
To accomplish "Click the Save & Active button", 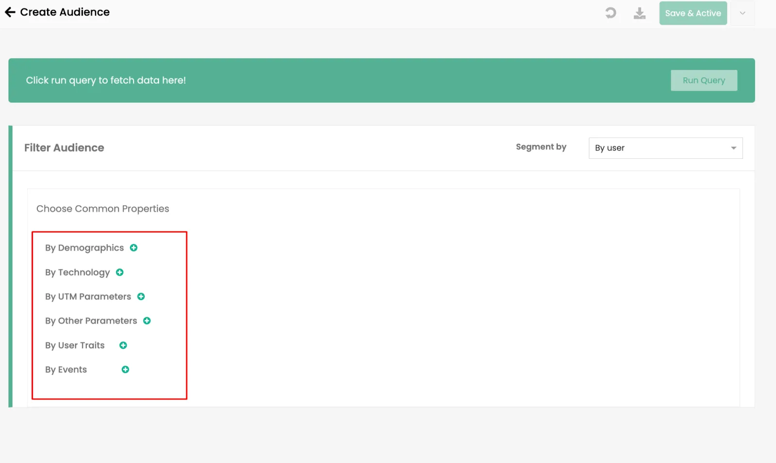I will (693, 13).
